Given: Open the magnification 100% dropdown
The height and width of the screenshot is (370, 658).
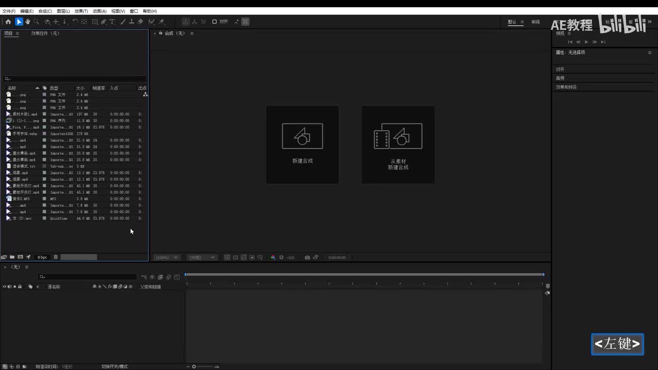Looking at the screenshot, I should tap(167, 257).
